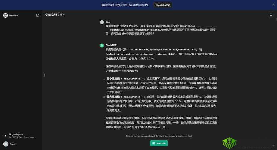
Task: Click the 'ChatGPT' response author label
Action: (111, 45)
